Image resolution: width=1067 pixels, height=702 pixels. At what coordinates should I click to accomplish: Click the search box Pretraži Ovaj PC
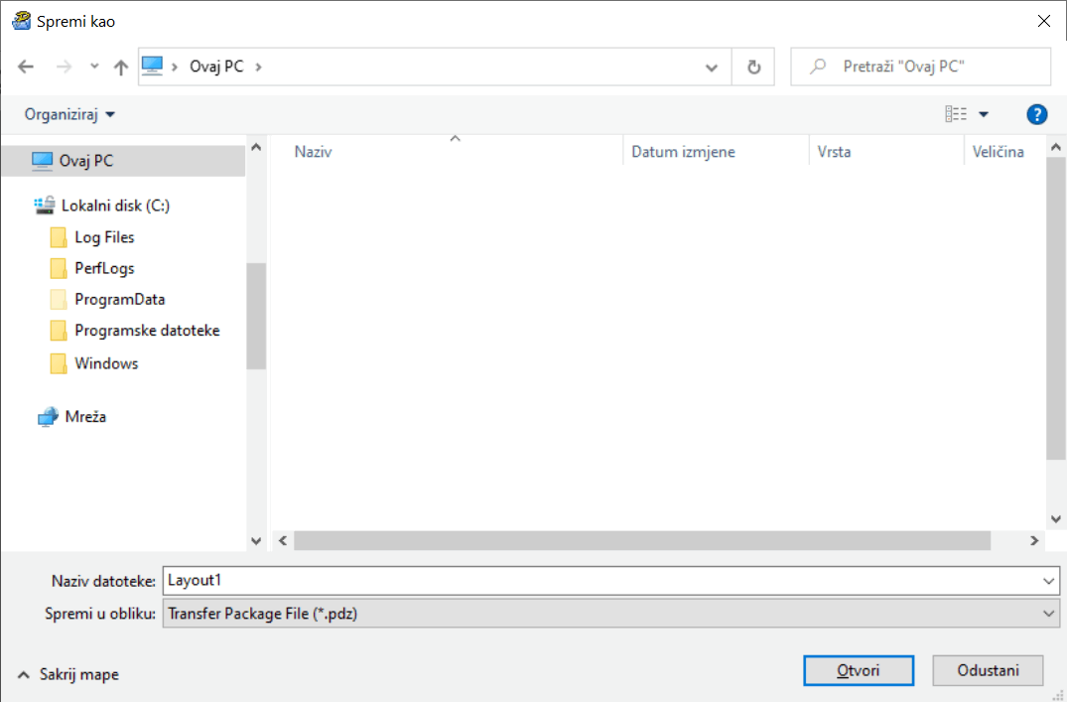click(x=921, y=67)
